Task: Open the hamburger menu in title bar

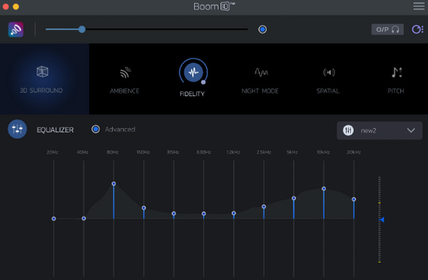Action: [x=418, y=6]
